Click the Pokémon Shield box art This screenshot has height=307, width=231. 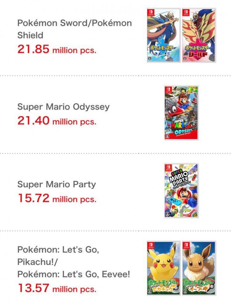click(x=199, y=35)
